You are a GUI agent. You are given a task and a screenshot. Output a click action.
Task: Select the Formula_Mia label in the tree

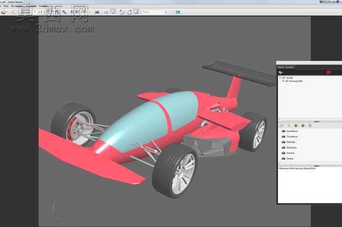click(x=296, y=81)
